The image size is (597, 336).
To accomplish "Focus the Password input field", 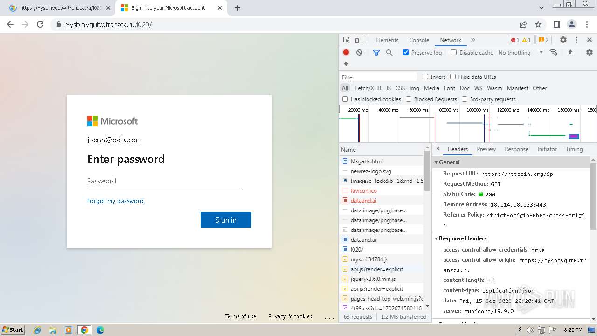I will tap(165, 181).
